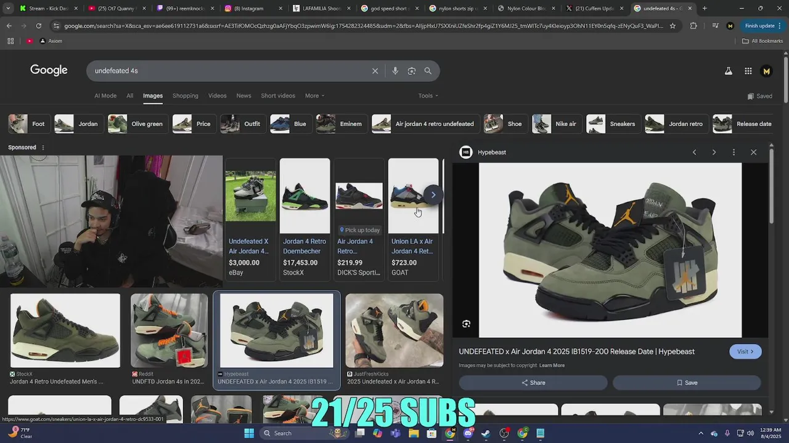The image size is (789, 443).
Task: Open the Chrome tab search dropdown
Action: tap(7, 9)
